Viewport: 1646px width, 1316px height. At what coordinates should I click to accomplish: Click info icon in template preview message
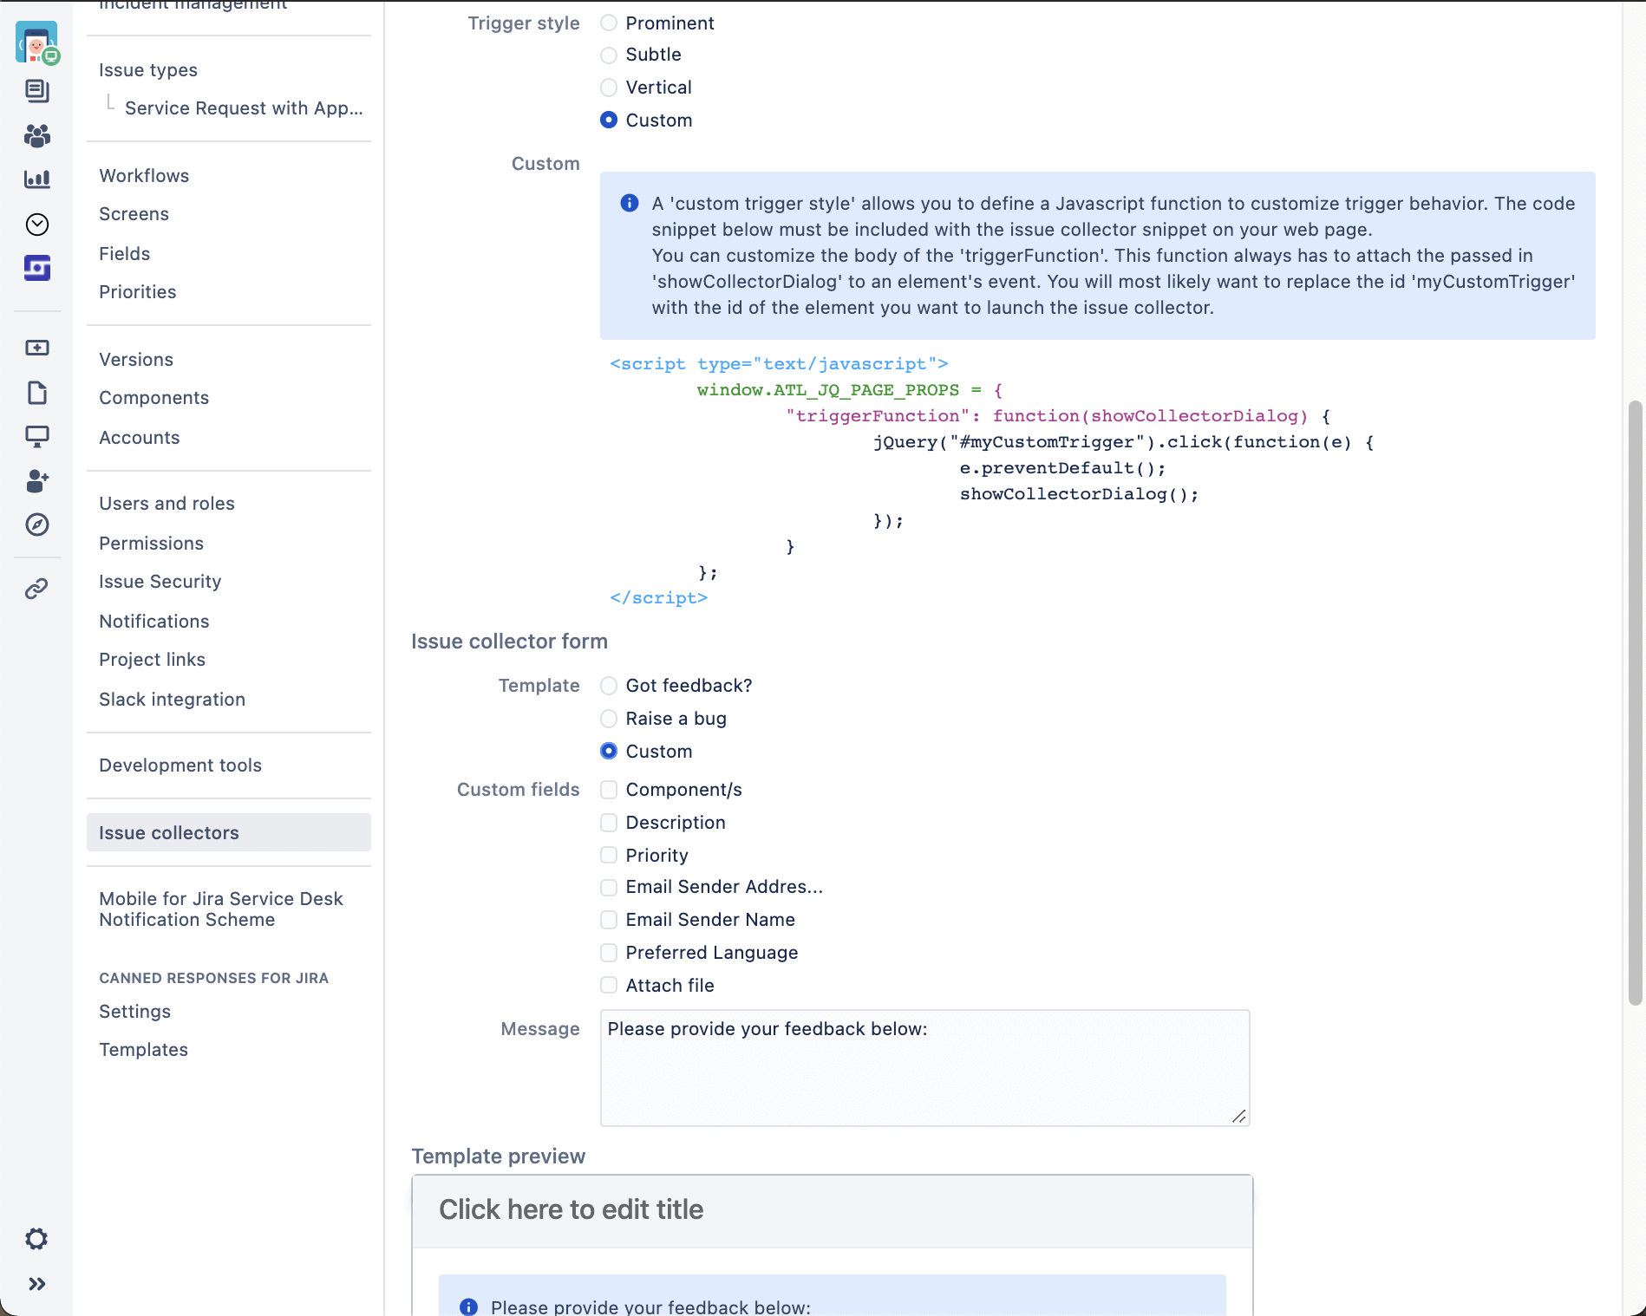(468, 1306)
